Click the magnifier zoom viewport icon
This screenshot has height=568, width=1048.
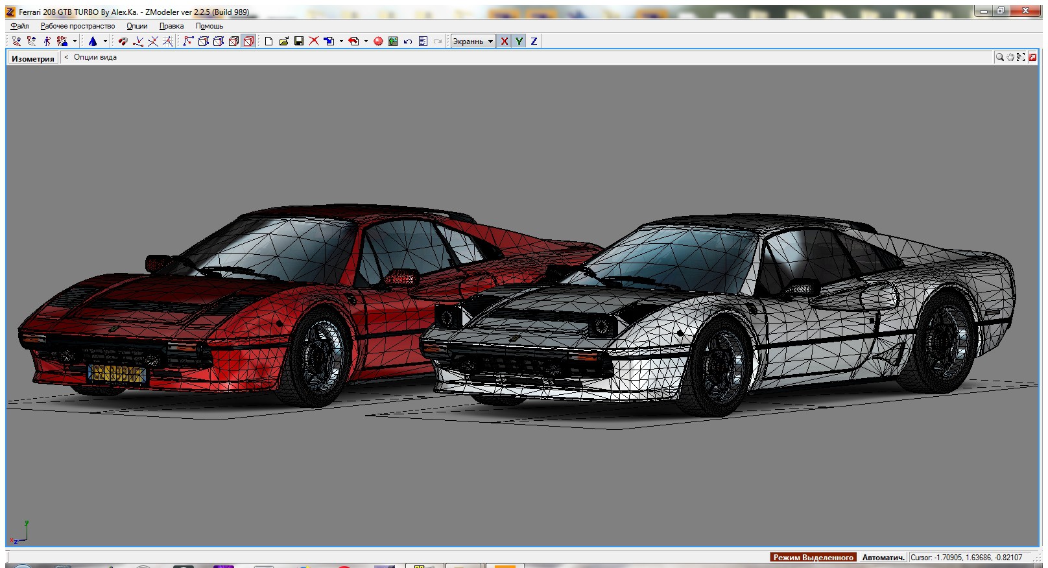999,57
